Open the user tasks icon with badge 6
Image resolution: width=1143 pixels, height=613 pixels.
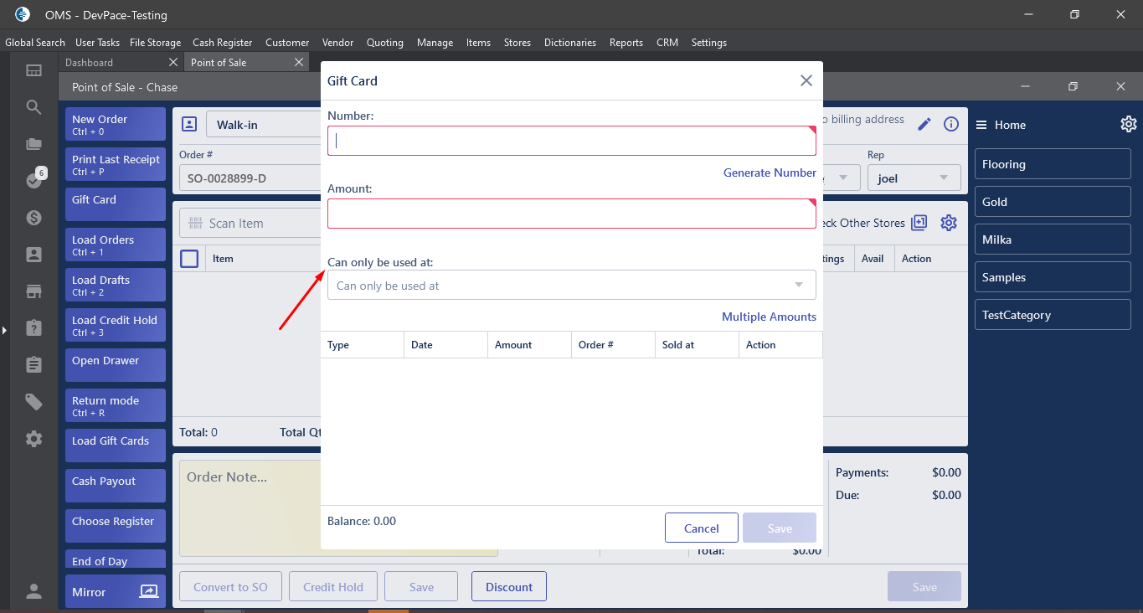pos(33,180)
